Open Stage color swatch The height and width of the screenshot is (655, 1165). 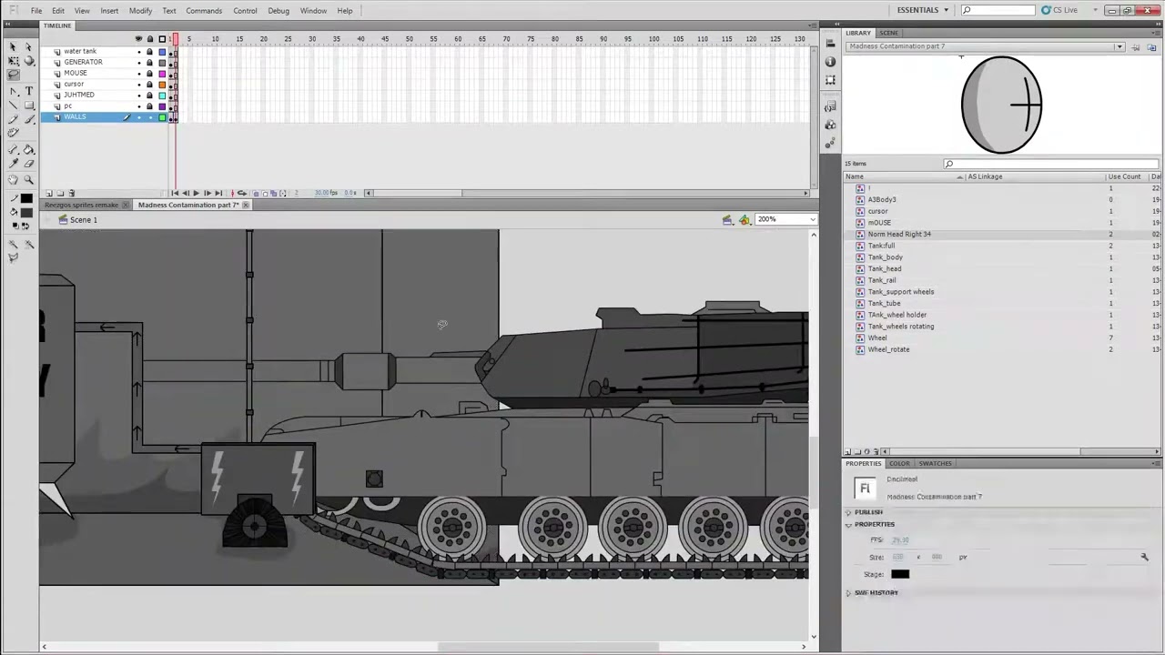click(x=900, y=574)
